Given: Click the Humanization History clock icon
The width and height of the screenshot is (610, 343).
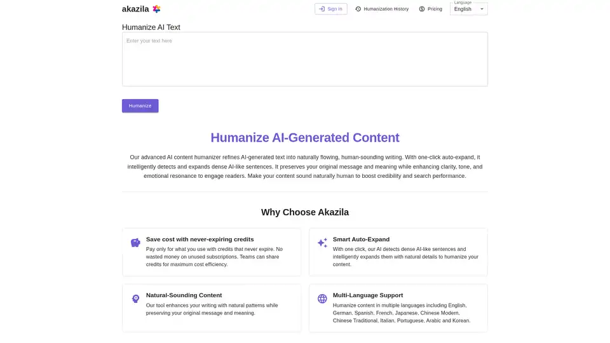Looking at the screenshot, I should coord(358,9).
